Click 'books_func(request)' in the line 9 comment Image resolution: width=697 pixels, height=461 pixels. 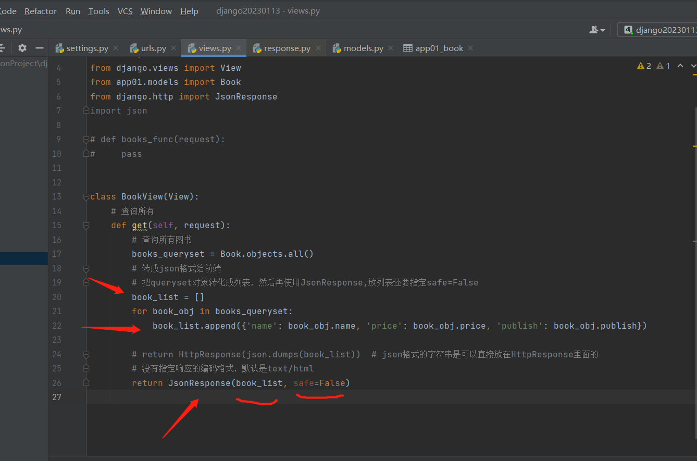pyautogui.click(x=171, y=139)
